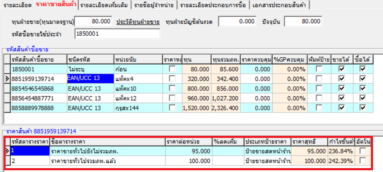Toggle อัตโนมัติ checkbox for price table 1
383x172 pixels.
(363, 151)
